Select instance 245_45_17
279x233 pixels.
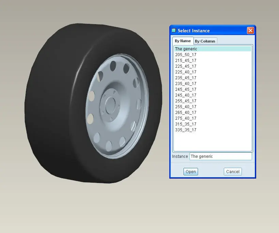pyautogui.click(x=213, y=89)
